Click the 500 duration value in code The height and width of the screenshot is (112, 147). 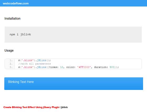(112, 67)
